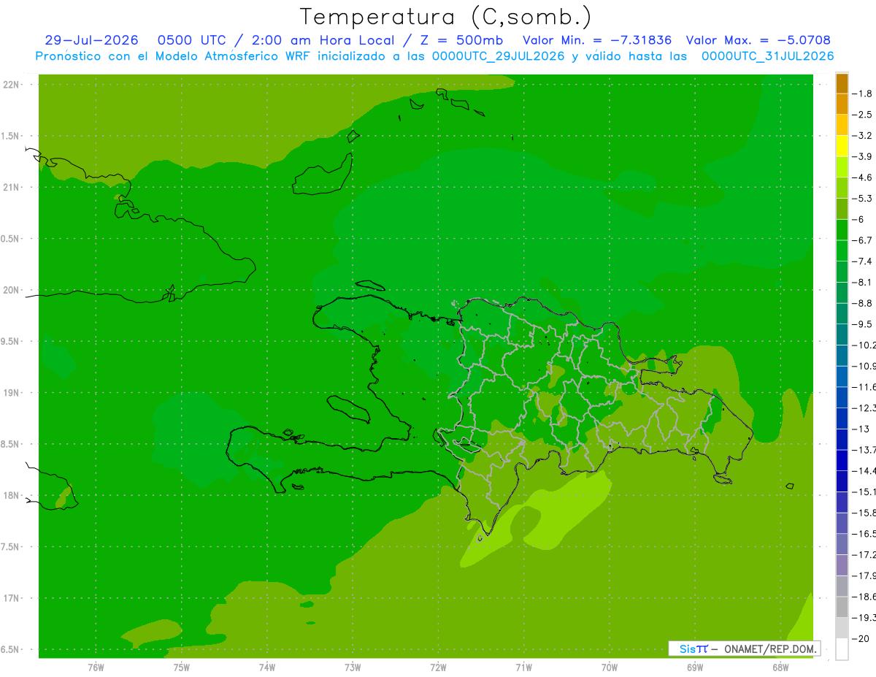Click the '-8.8' colorbar label
The width and height of the screenshot is (876, 677).
coord(862,303)
